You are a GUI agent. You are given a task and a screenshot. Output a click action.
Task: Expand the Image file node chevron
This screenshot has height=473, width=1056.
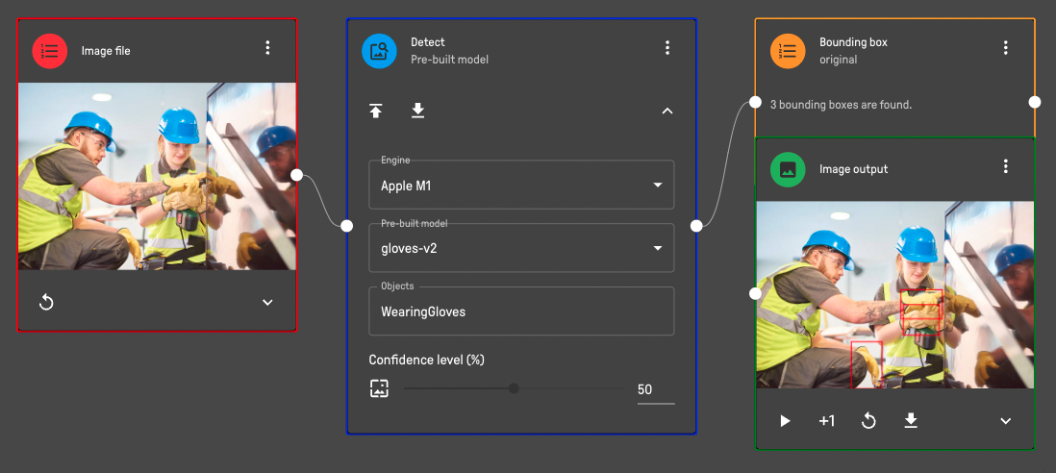point(267,303)
